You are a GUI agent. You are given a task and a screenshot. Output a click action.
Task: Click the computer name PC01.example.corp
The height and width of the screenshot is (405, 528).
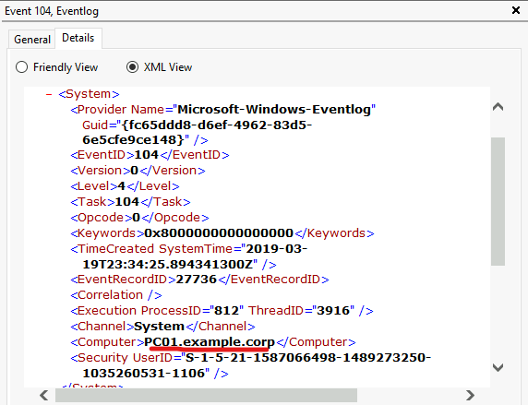(210, 342)
